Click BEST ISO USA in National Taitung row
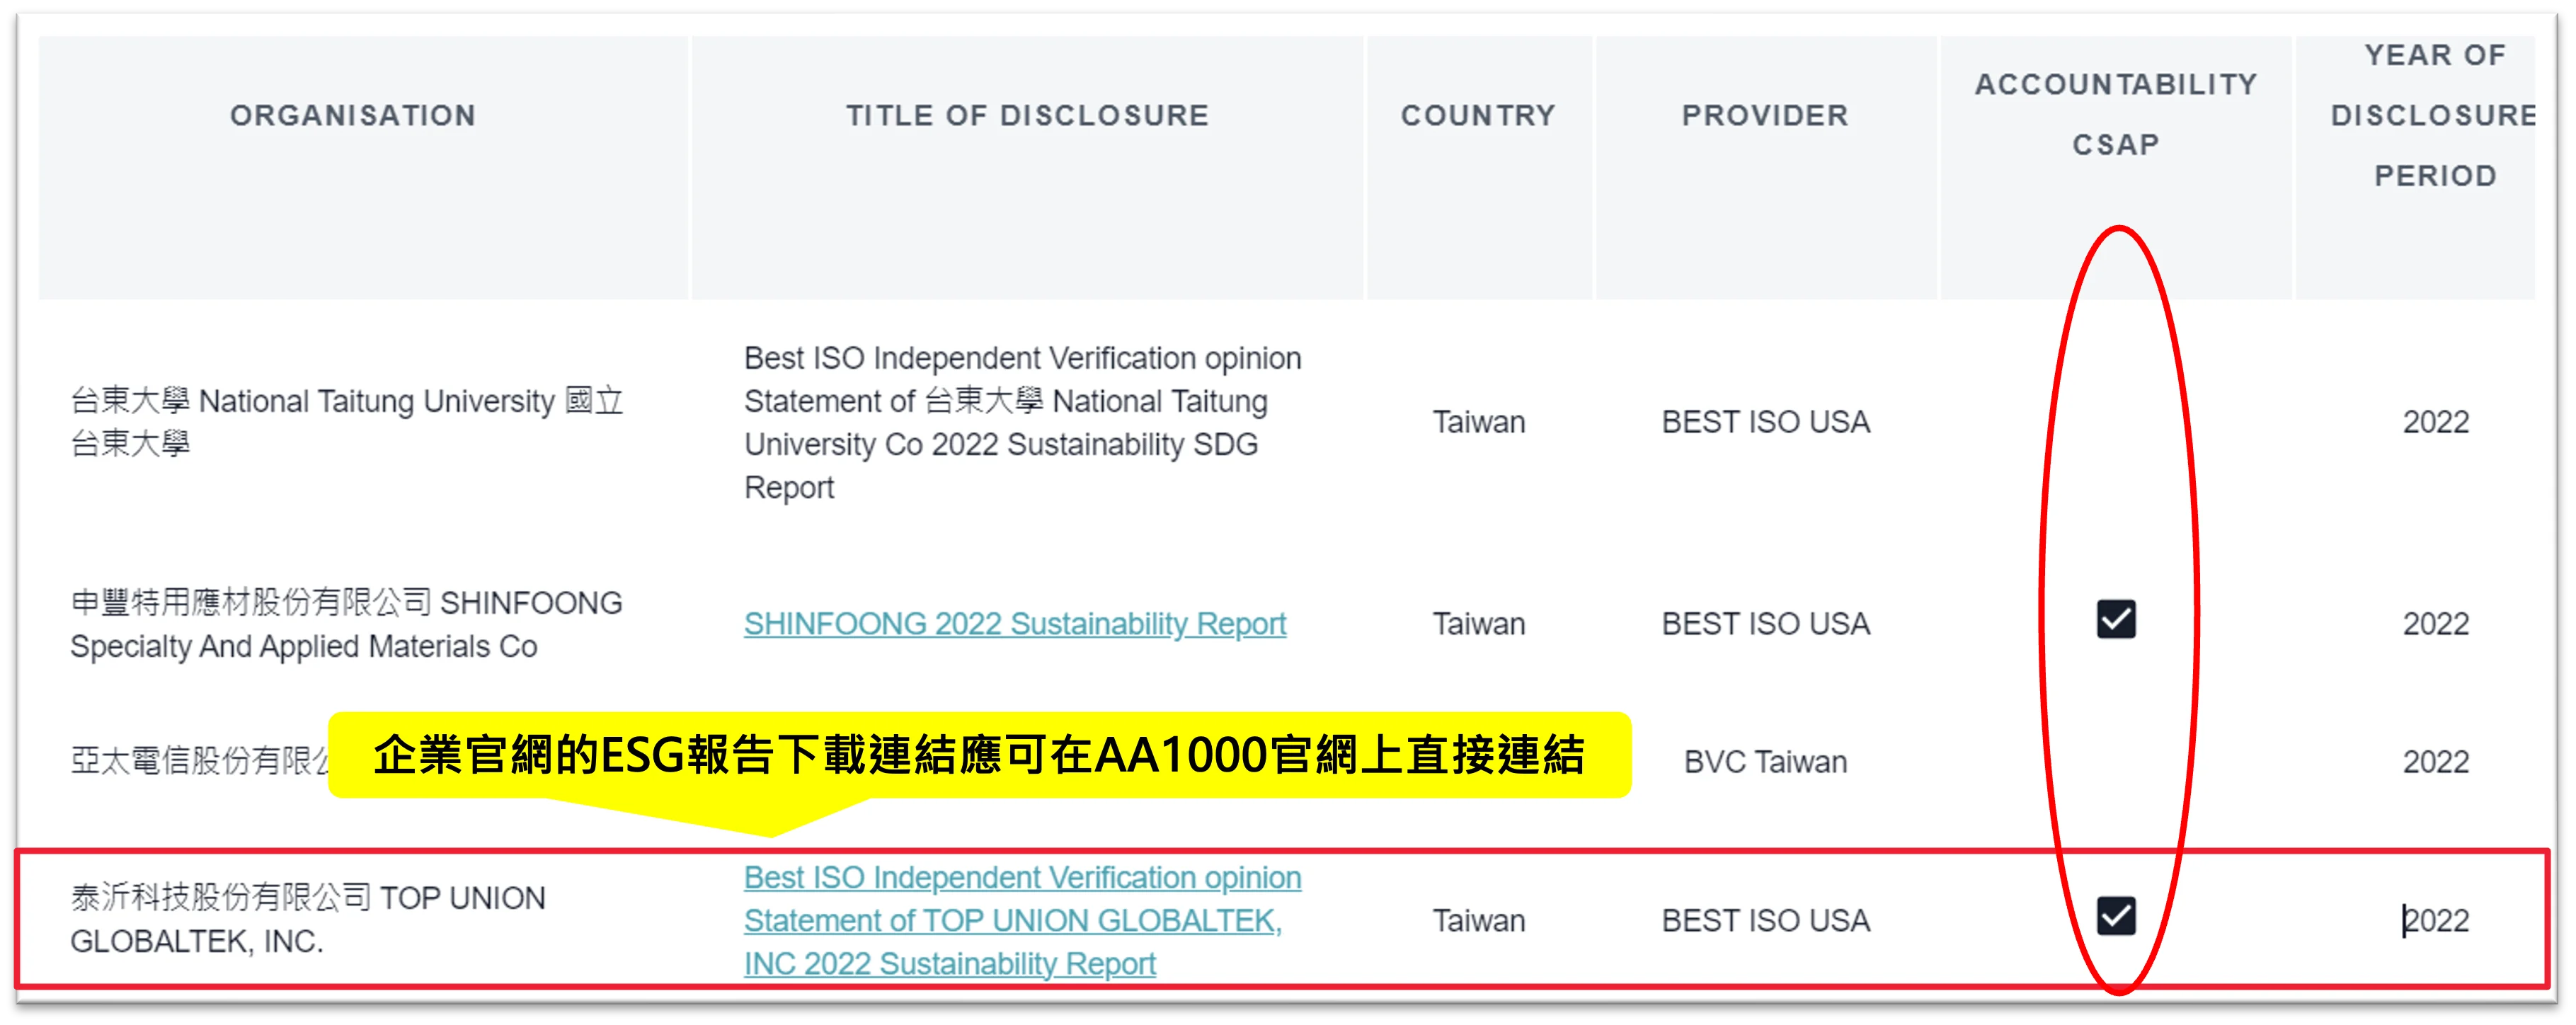The image size is (2576, 1025). click(x=1765, y=422)
